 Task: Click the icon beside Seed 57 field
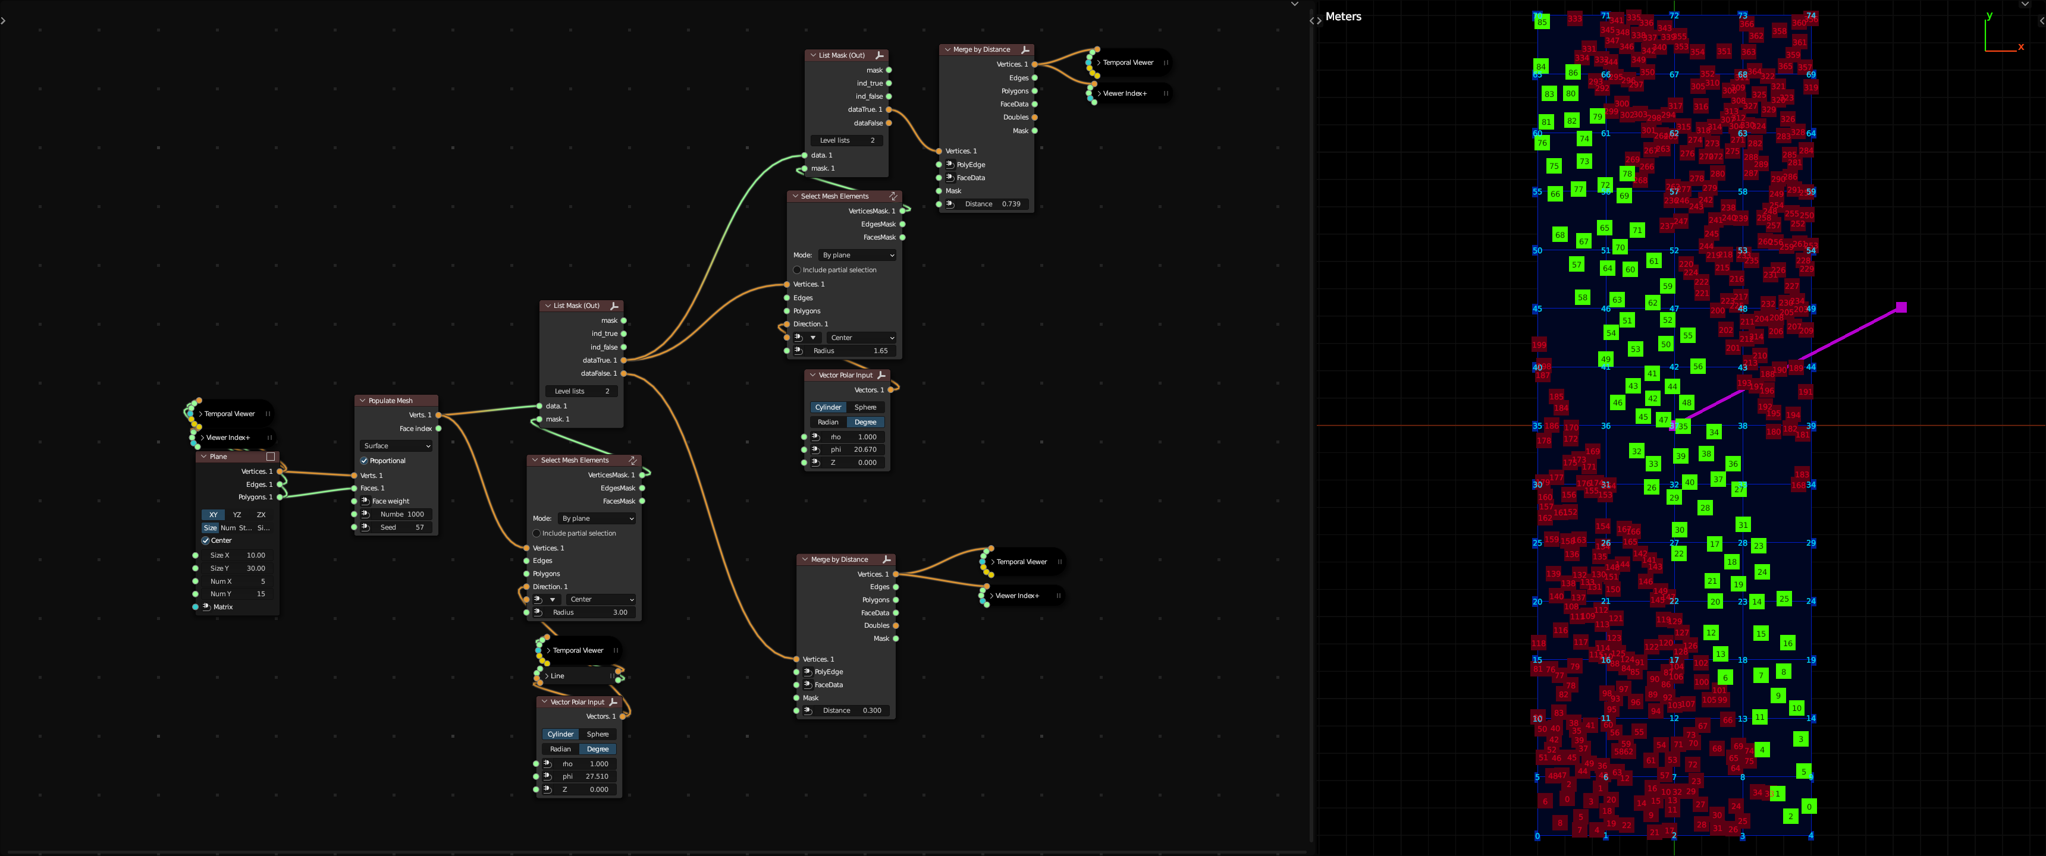[365, 527]
